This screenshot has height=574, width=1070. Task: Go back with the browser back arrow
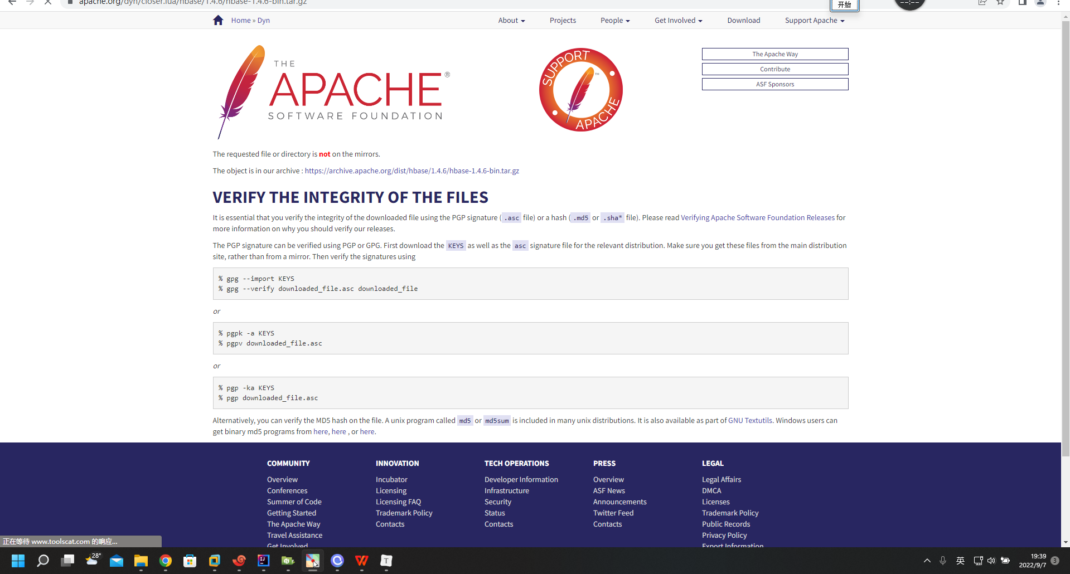pyautogui.click(x=12, y=2)
